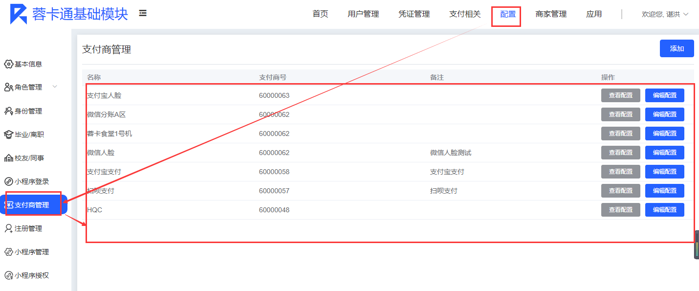Viewport: 699px width, 291px height.
Task: Select 小程序管理 in the sidebar
Action: tap(31, 252)
